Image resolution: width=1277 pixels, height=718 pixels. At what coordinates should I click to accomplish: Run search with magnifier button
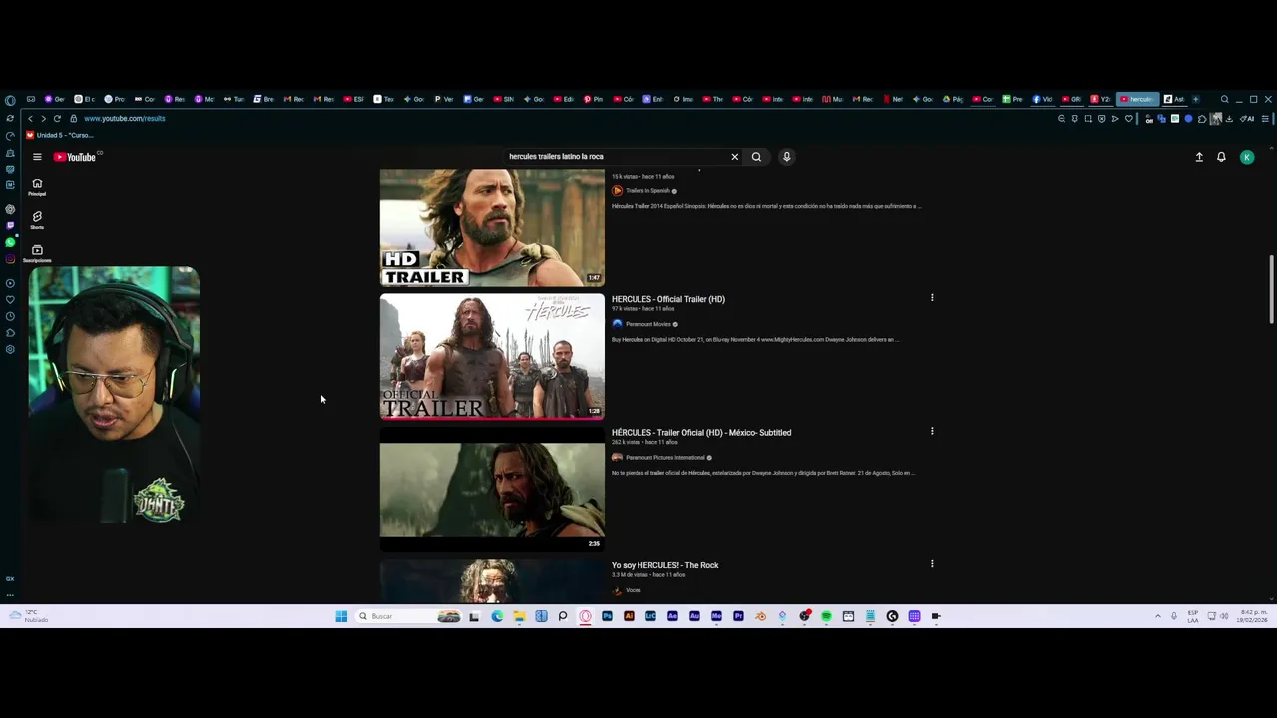pos(756,157)
